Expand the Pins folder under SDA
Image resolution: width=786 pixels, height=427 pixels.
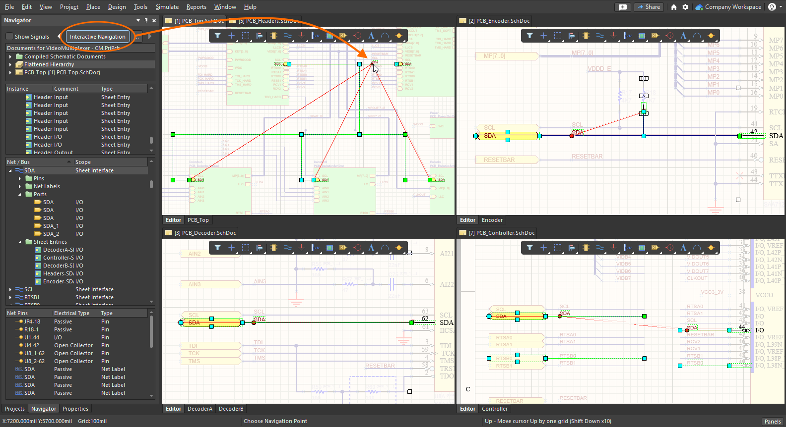(x=20, y=178)
